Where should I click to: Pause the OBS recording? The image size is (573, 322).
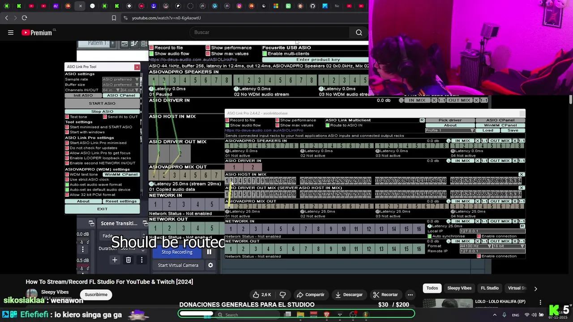[209, 252]
